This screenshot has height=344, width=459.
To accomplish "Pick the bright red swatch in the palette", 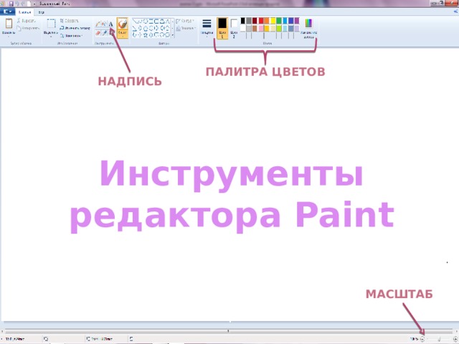I will click(261, 21).
